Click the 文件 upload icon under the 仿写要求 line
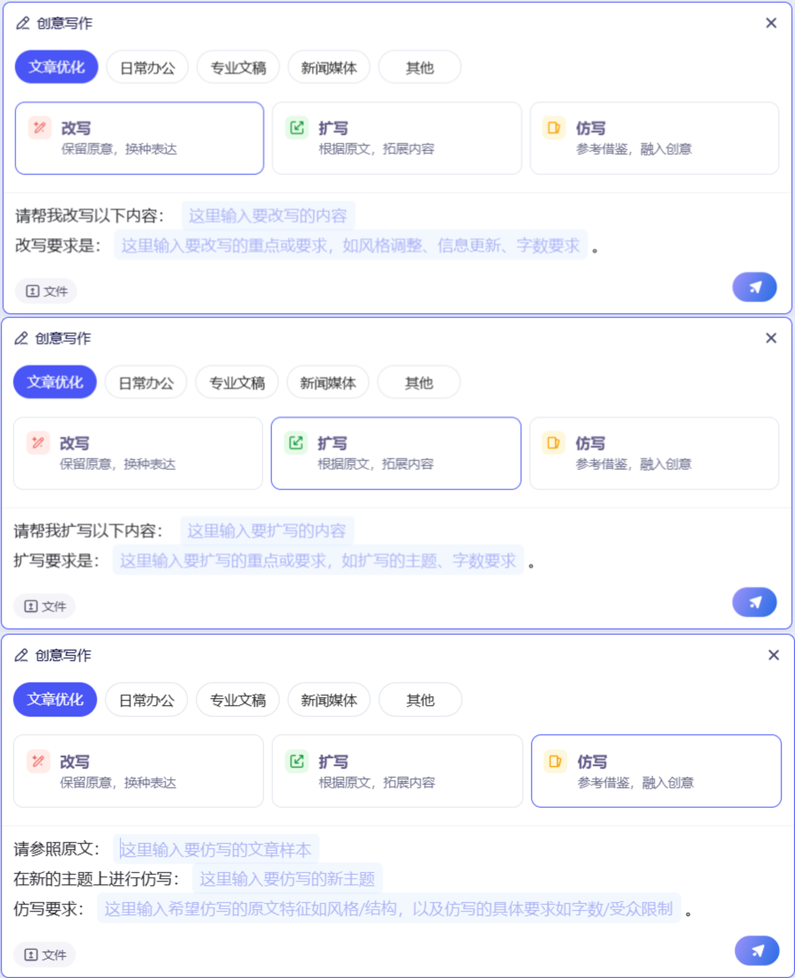795x978 pixels. click(31, 955)
